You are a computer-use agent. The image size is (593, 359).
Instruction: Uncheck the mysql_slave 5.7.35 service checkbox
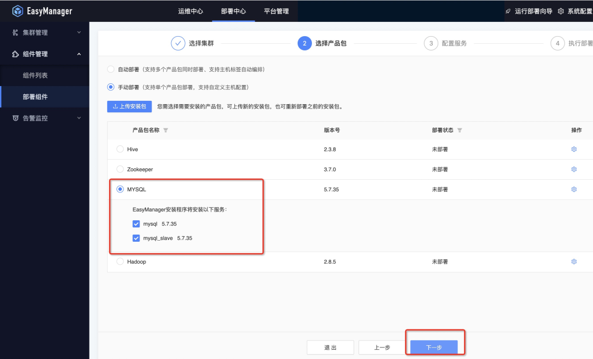(x=136, y=238)
